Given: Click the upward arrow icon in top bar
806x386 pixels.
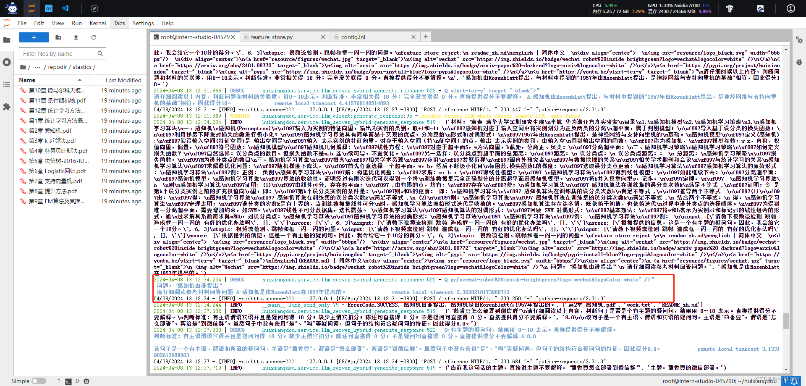Looking at the screenshot, I should [x=730, y=8].
